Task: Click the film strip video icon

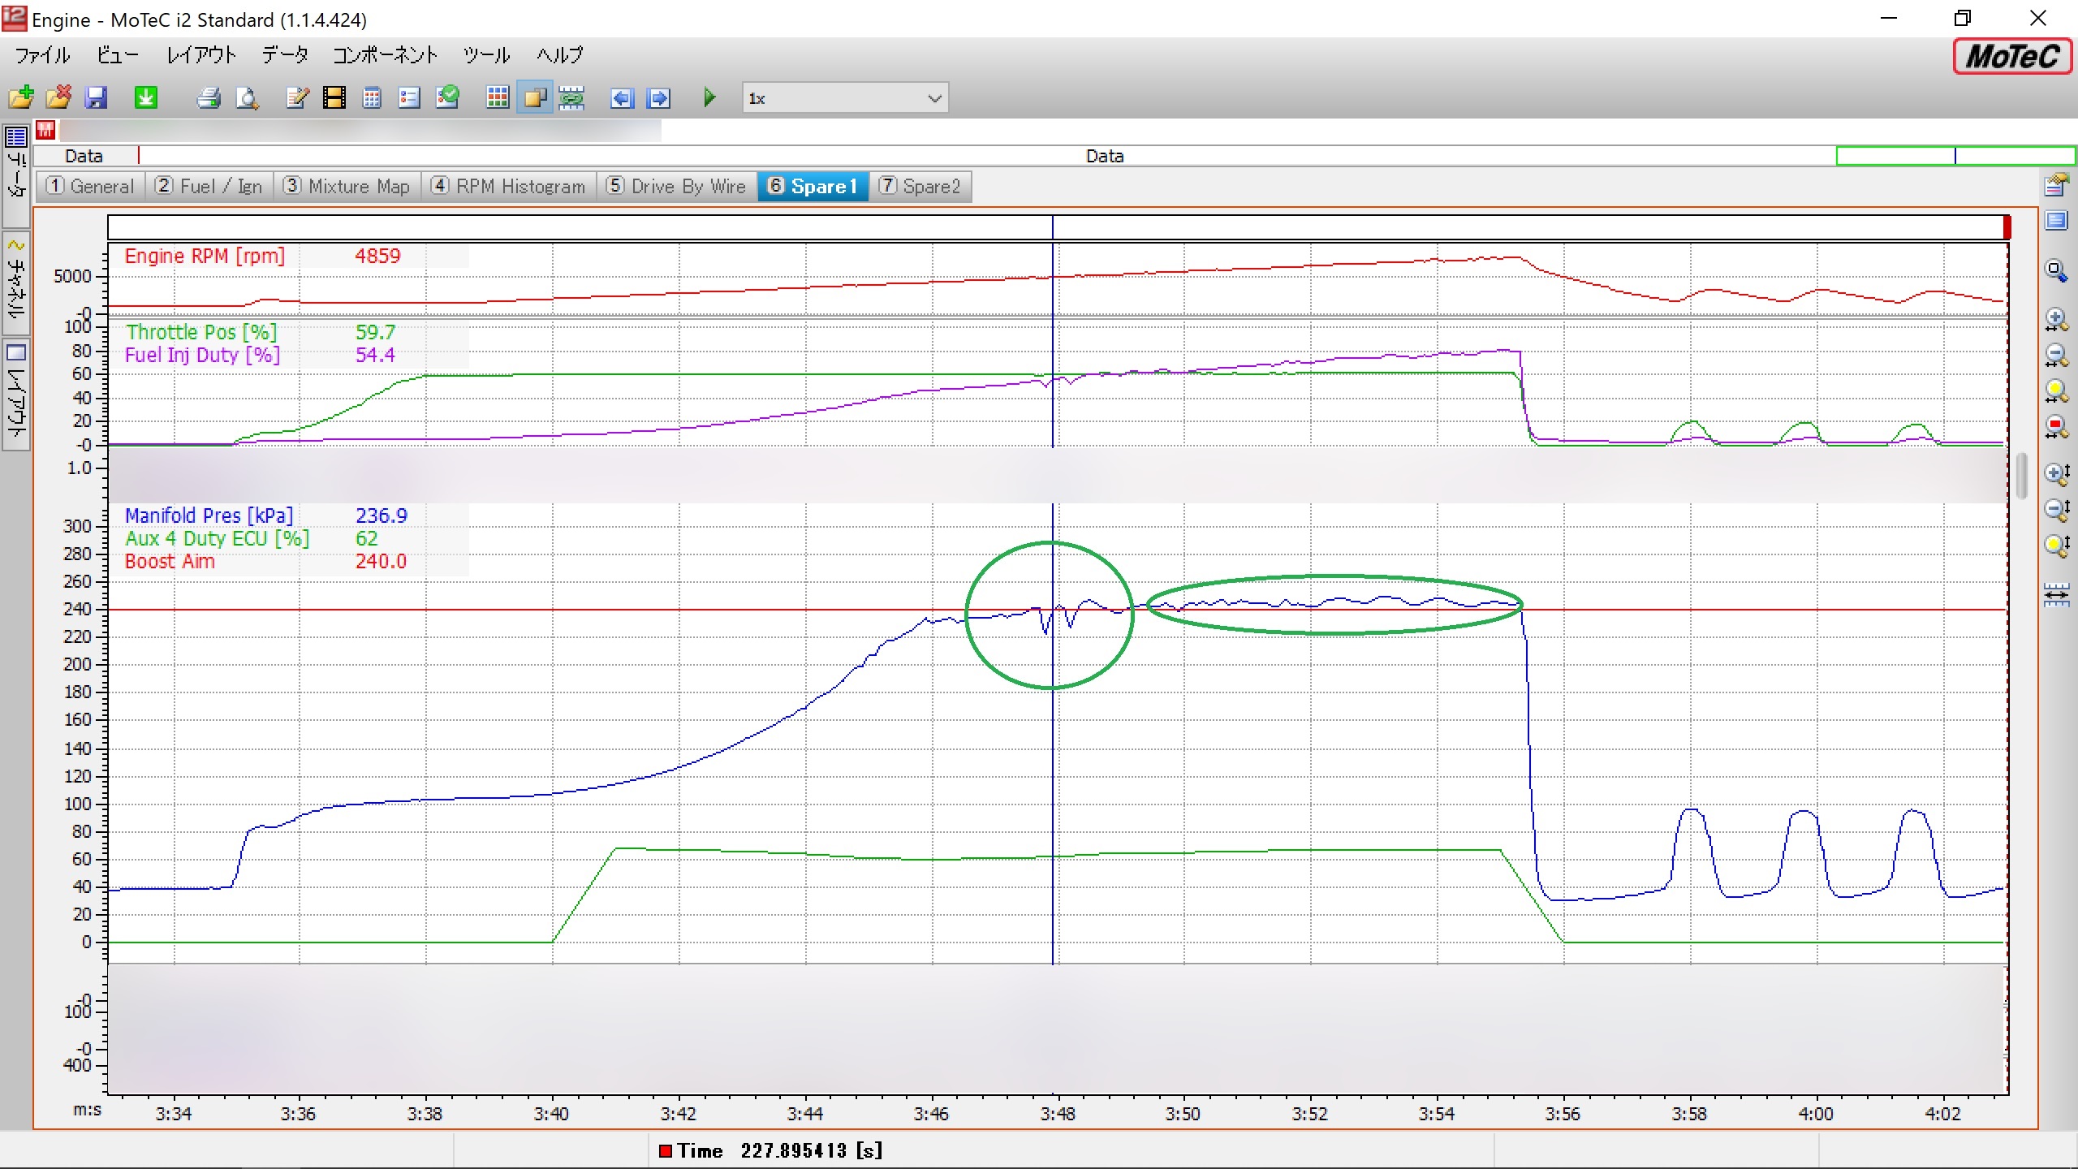Action: click(x=334, y=98)
